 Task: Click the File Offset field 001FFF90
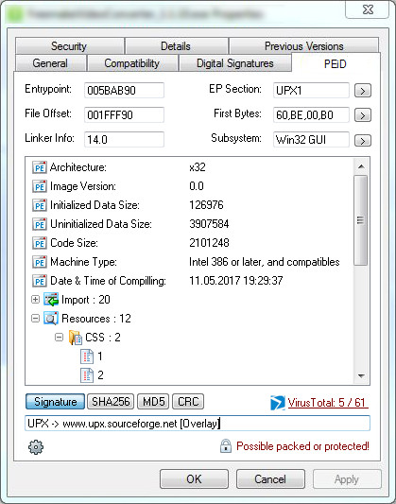coord(124,114)
